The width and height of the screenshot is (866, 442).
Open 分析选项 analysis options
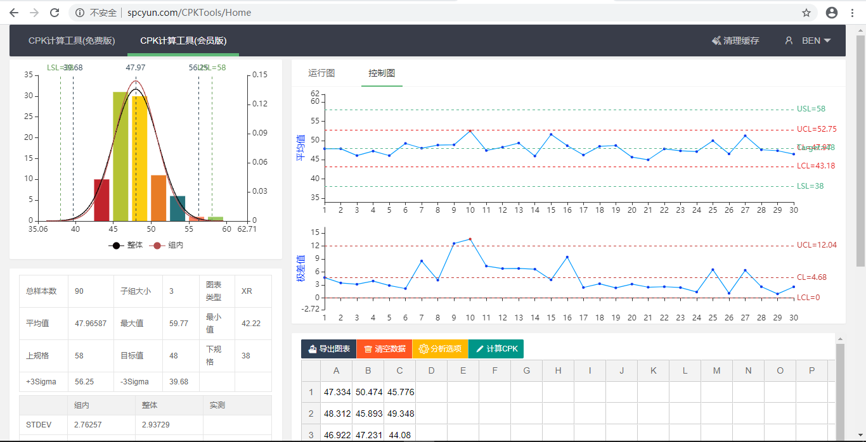[x=440, y=349]
